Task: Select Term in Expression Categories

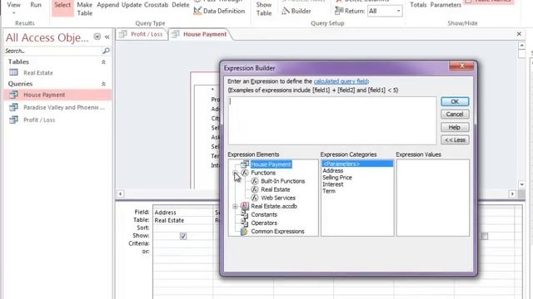Action: (x=329, y=191)
